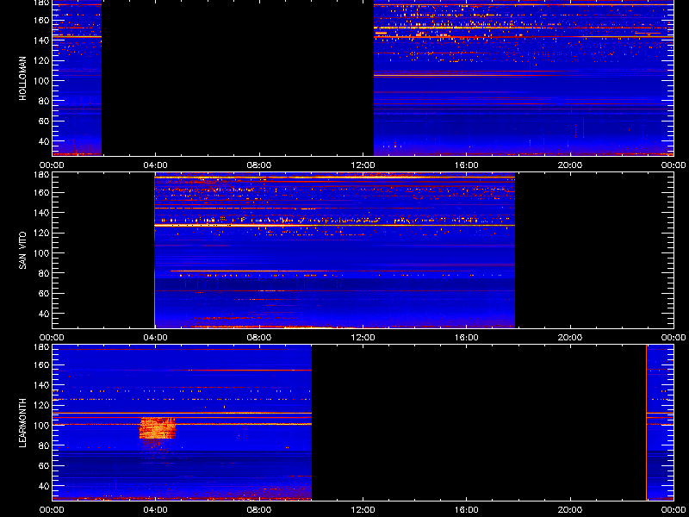Click the bright orange burst in LEARMONTH spectrogram

tap(158, 428)
